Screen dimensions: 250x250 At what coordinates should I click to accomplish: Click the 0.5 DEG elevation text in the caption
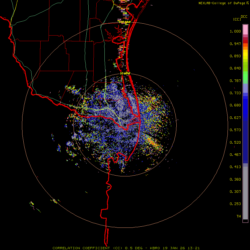[134, 248]
